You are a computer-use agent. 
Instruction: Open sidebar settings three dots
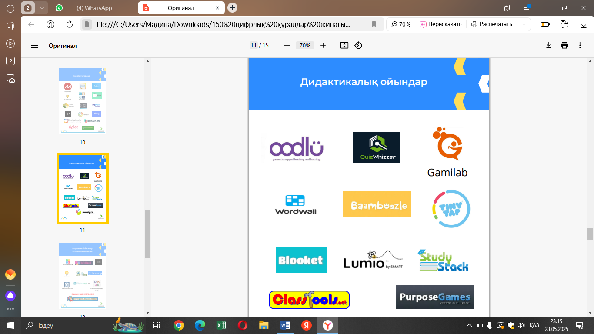pos(11,309)
